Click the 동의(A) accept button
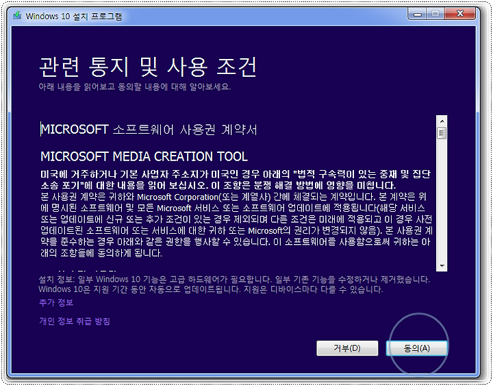Viewport: 493px width, 386px height. point(416,348)
